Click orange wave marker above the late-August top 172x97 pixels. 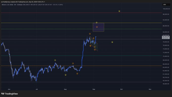(x=90, y=34)
